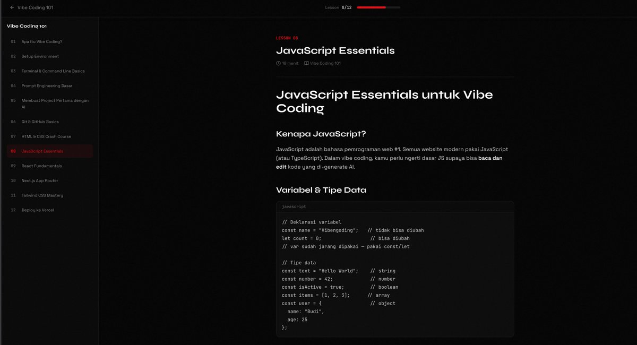Click the Lesson 8/12 counter text

tap(338, 7)
